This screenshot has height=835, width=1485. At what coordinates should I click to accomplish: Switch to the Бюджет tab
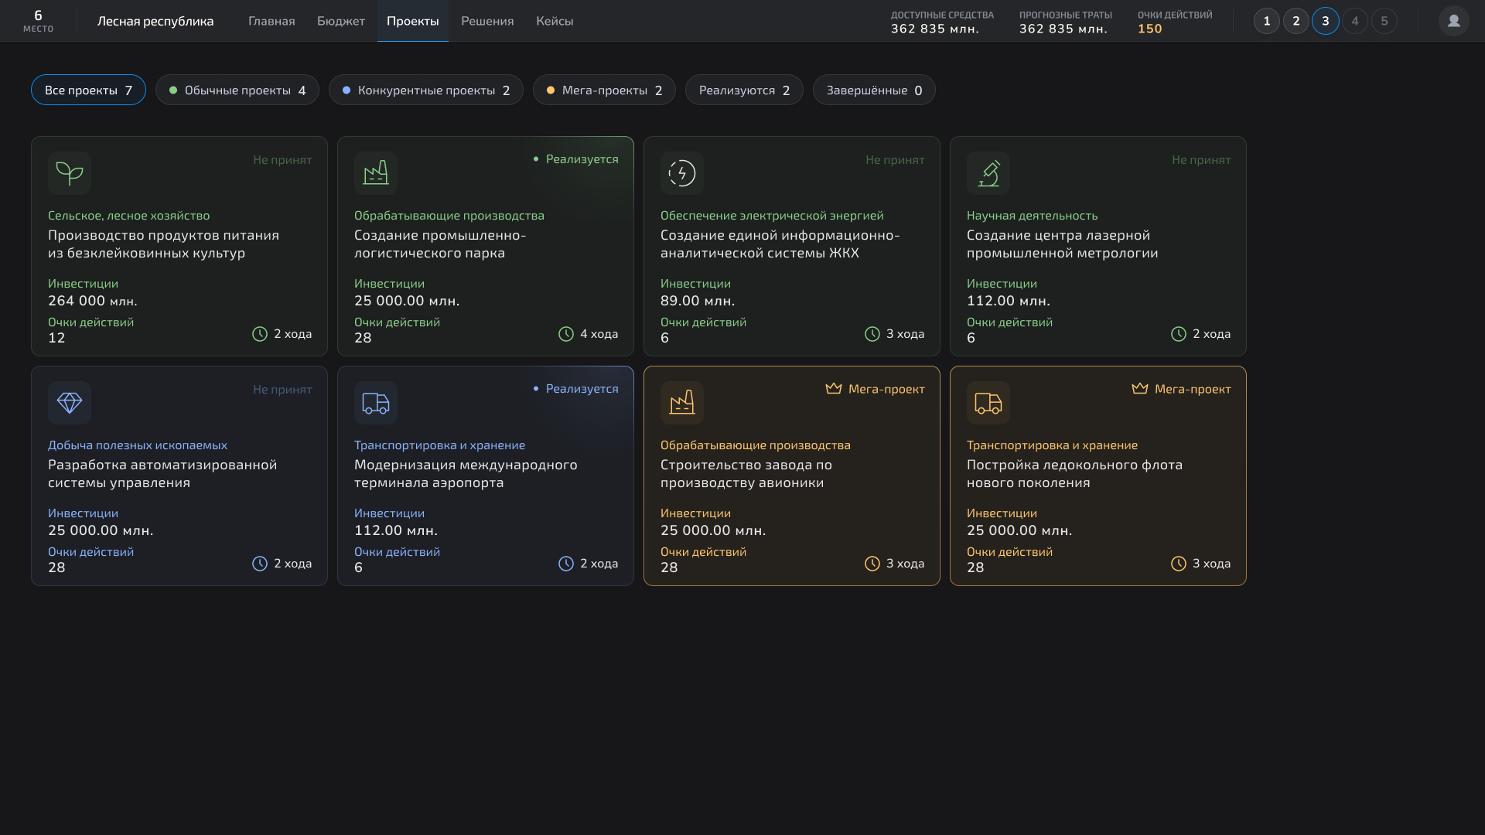pyautogui.click(x=340, y=21)
